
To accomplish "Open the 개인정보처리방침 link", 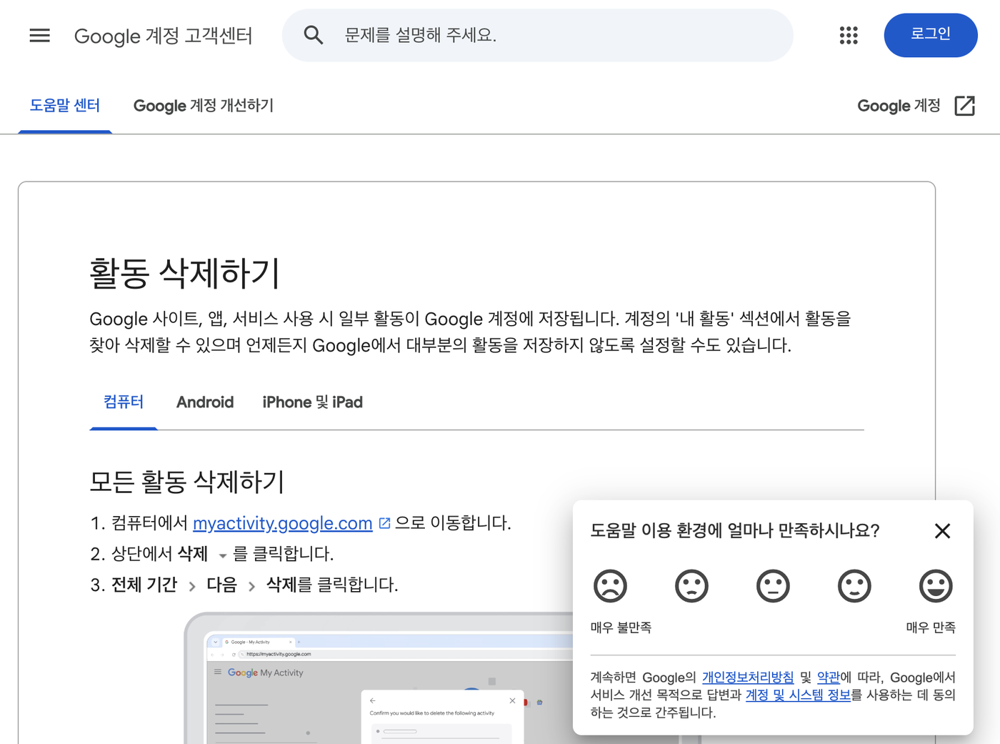I will (x=748, y=678).
